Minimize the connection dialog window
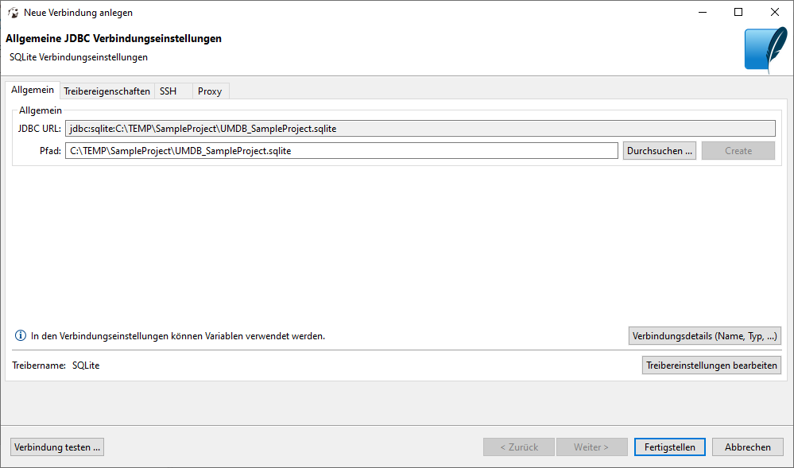 [x=703, y=12]
